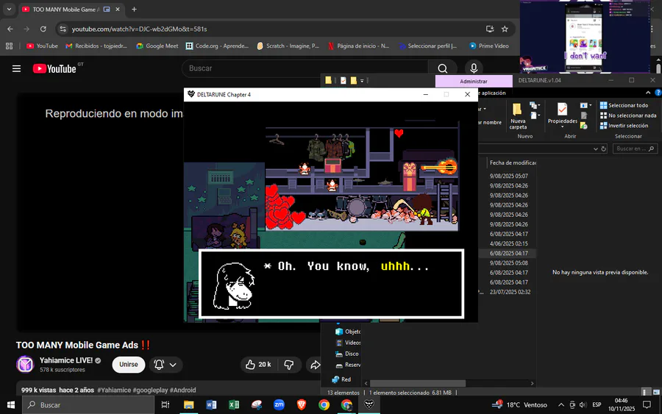Open the Chrome apps grid bookmark

point(9,46)
